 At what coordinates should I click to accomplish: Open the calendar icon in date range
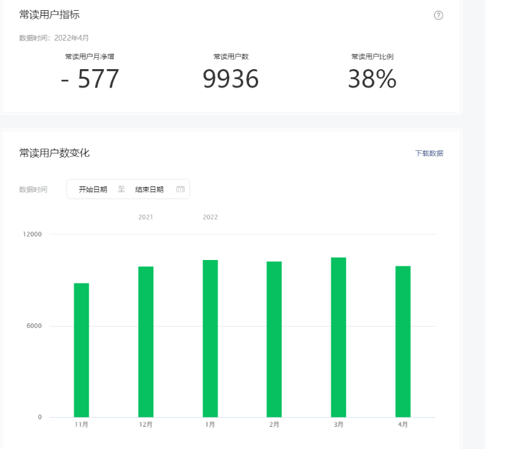coord(180,189)
